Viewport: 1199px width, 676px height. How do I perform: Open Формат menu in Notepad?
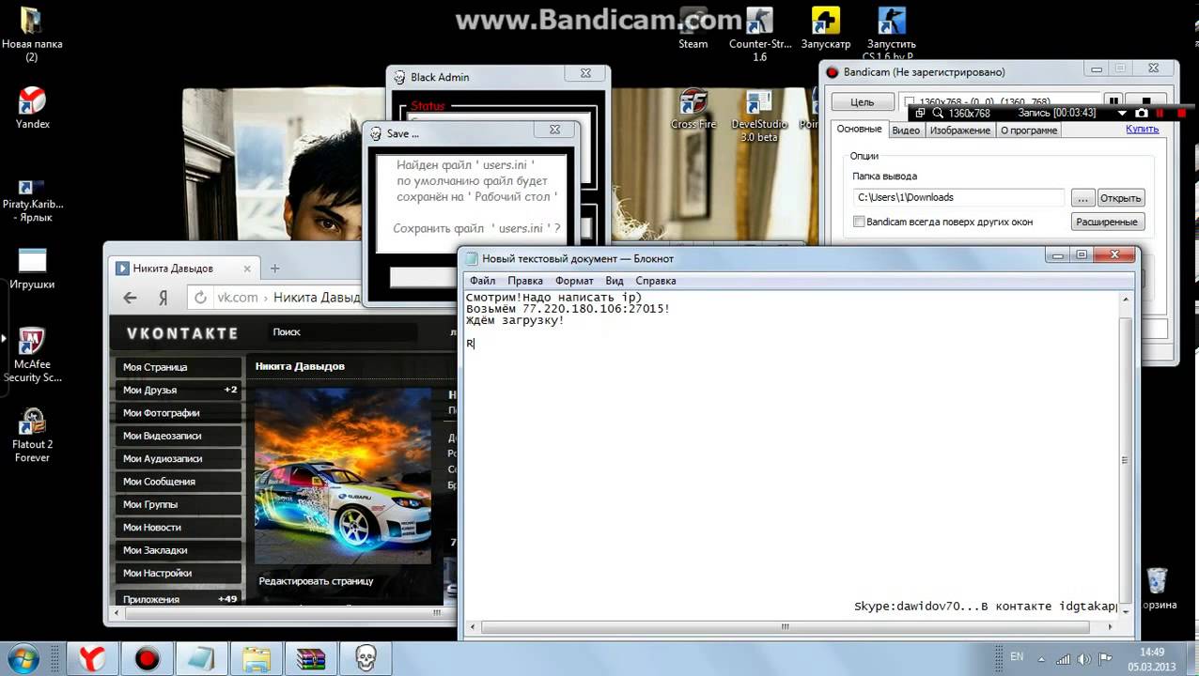click(x=574, y=281)
